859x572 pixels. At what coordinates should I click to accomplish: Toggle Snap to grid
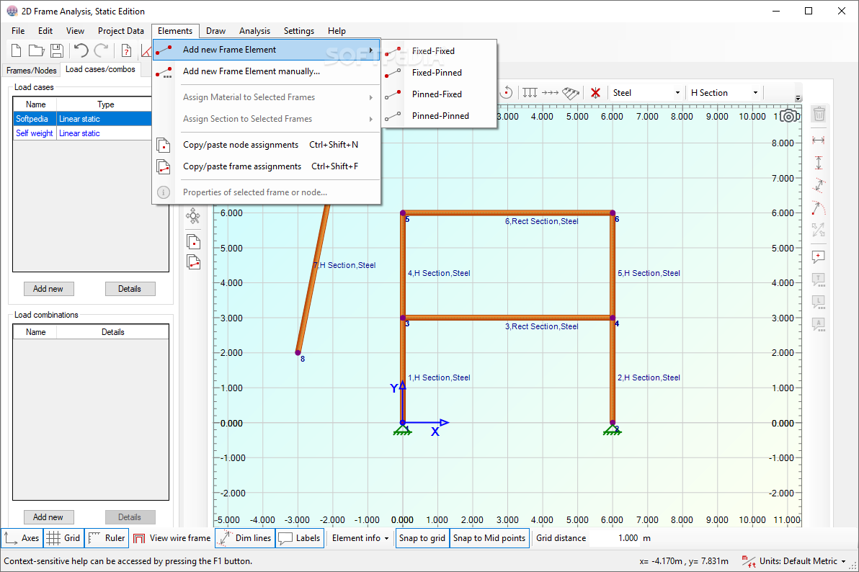422,538
